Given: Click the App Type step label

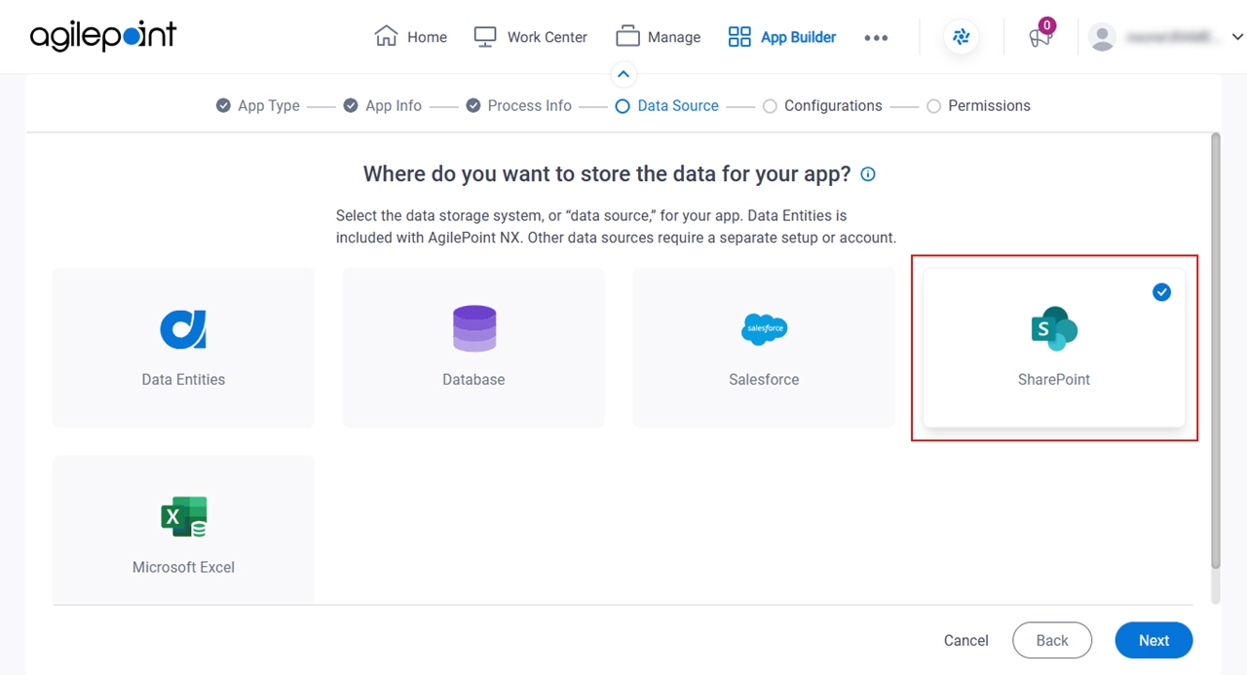Looking at the screenshot, I should [x=269, y=105].
